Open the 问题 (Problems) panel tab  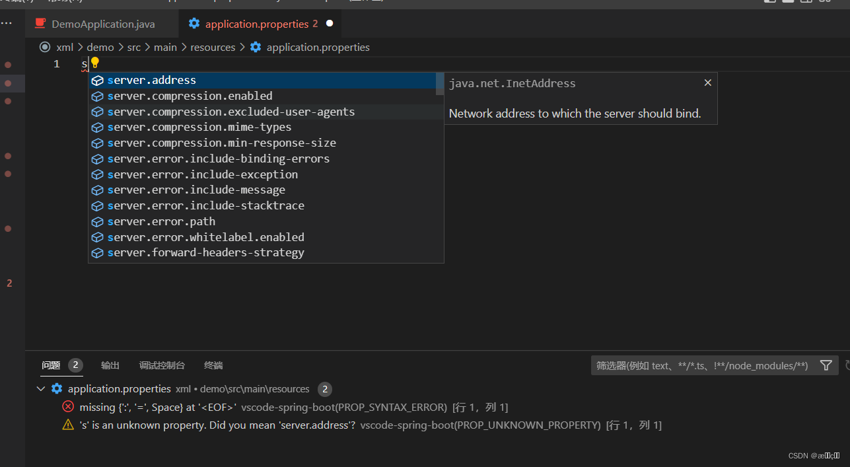click(x=51, y=365)
